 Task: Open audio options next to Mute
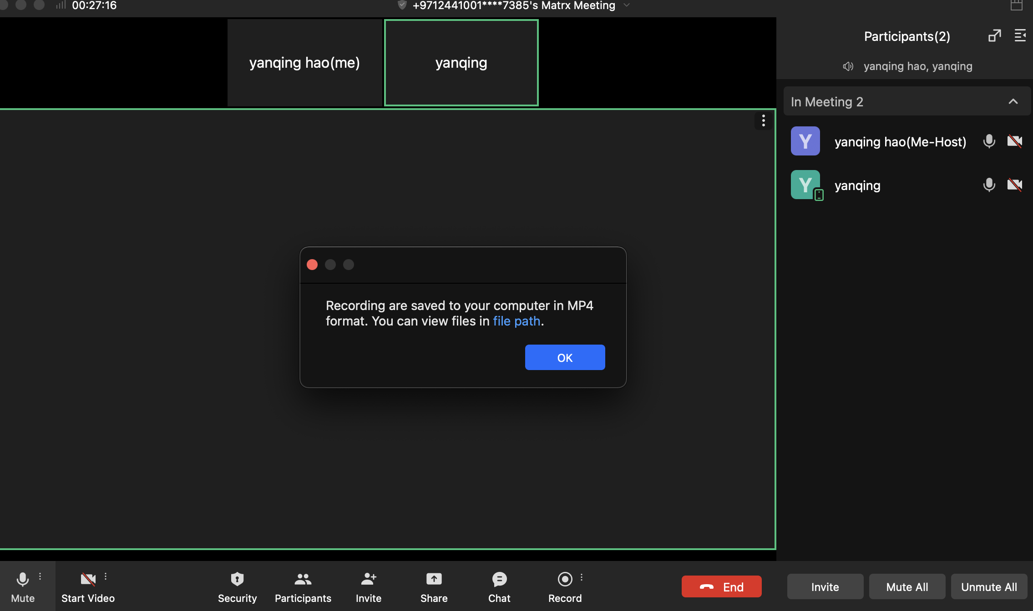(x=40, y=576)
